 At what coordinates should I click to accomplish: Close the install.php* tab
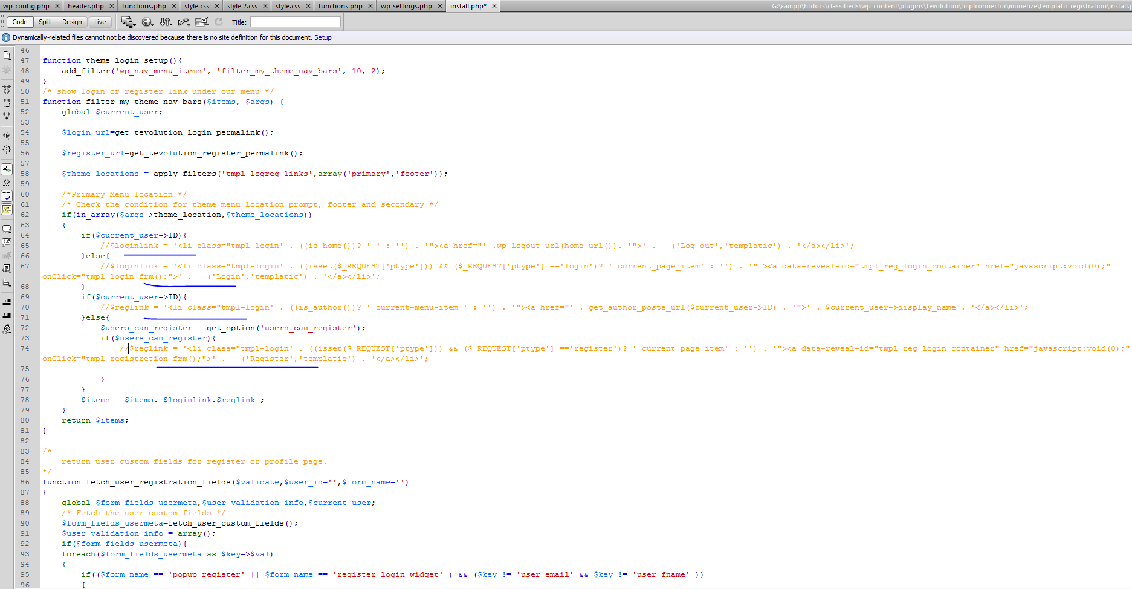[x=494, y=6]
